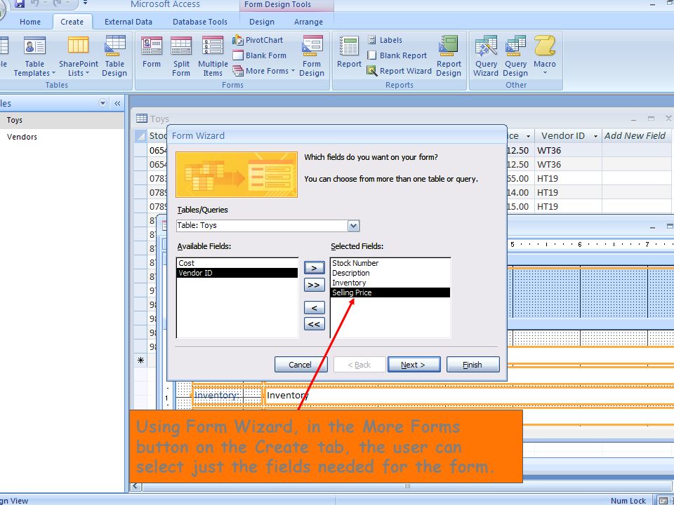Screen dimensions: 674x505
Task: Open the Database Tools tab
Action: [200, 22]
